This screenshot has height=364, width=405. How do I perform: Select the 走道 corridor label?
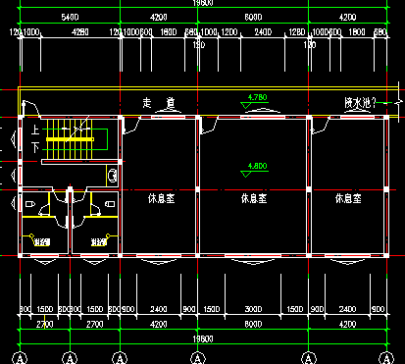click(159, 103)
